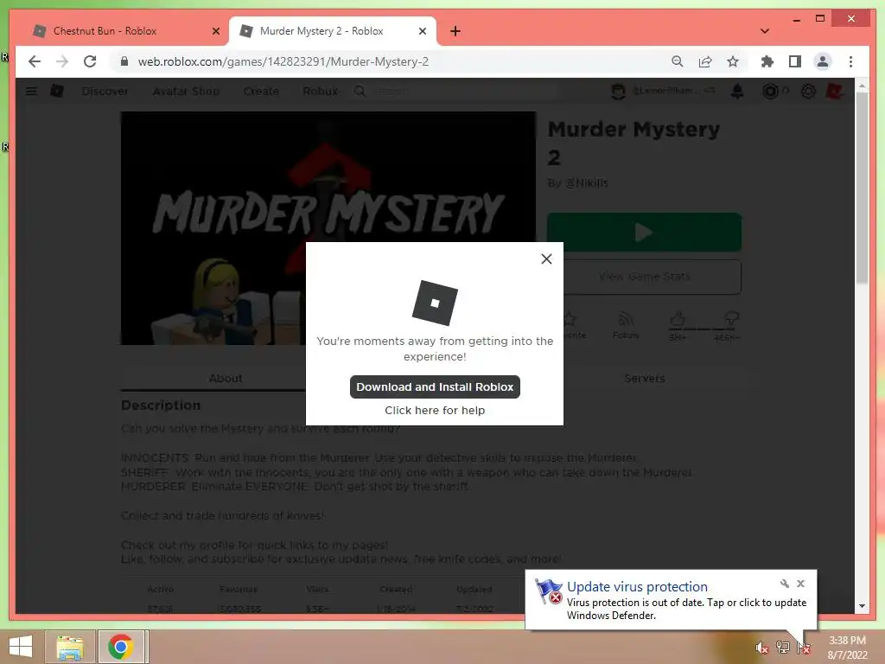
Task: Open the Discover menu item
Action: point(105,91)
